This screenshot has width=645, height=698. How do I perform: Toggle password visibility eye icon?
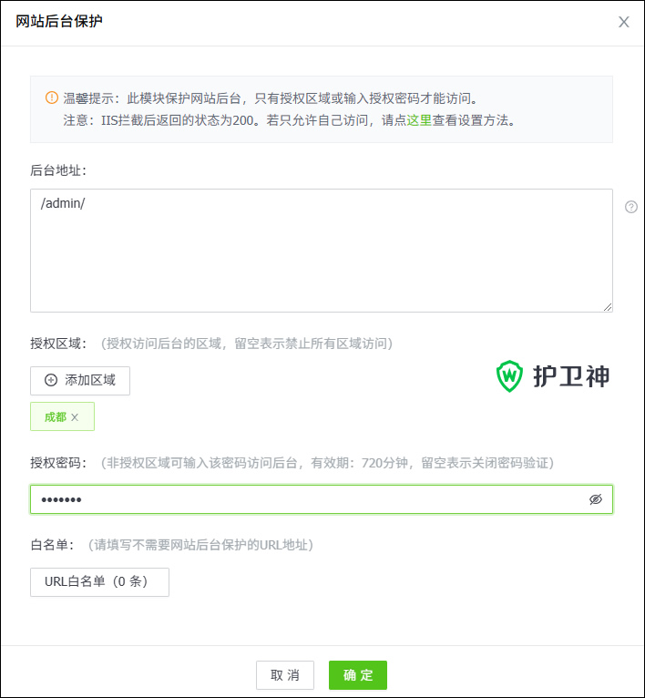(x=596, y=499)
